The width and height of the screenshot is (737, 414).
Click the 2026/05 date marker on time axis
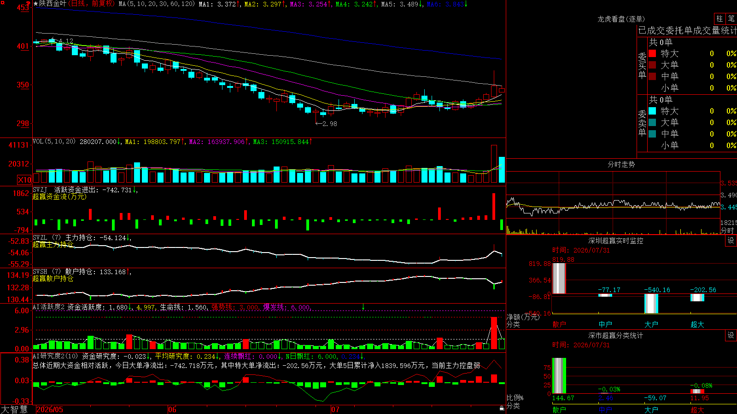click(x=50, y=409)
